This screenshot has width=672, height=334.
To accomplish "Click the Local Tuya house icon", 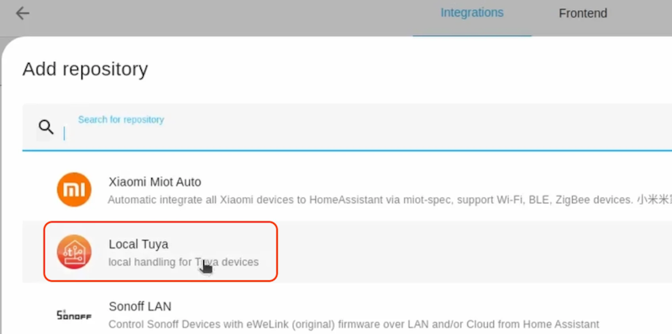I will click(x=74, y=252).
